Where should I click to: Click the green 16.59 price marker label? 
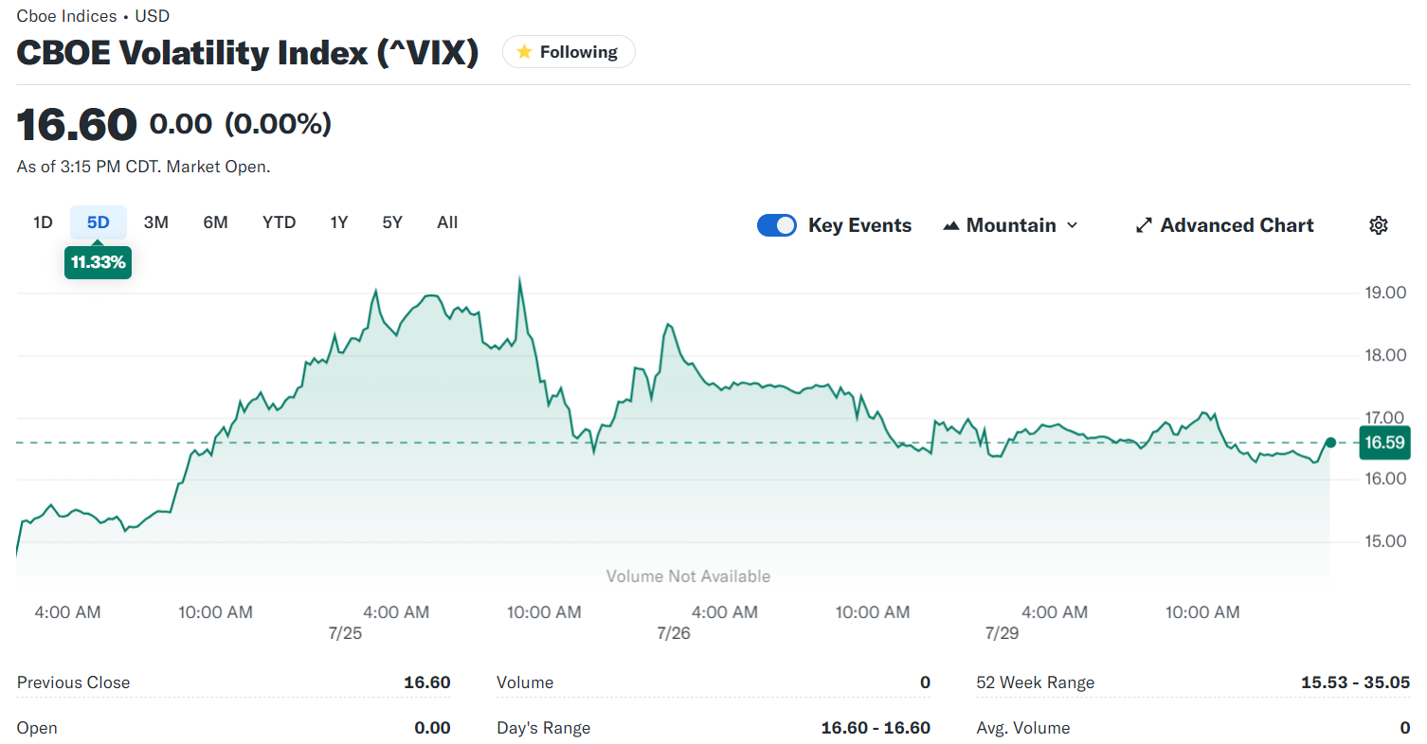(x=1384, y=442)
